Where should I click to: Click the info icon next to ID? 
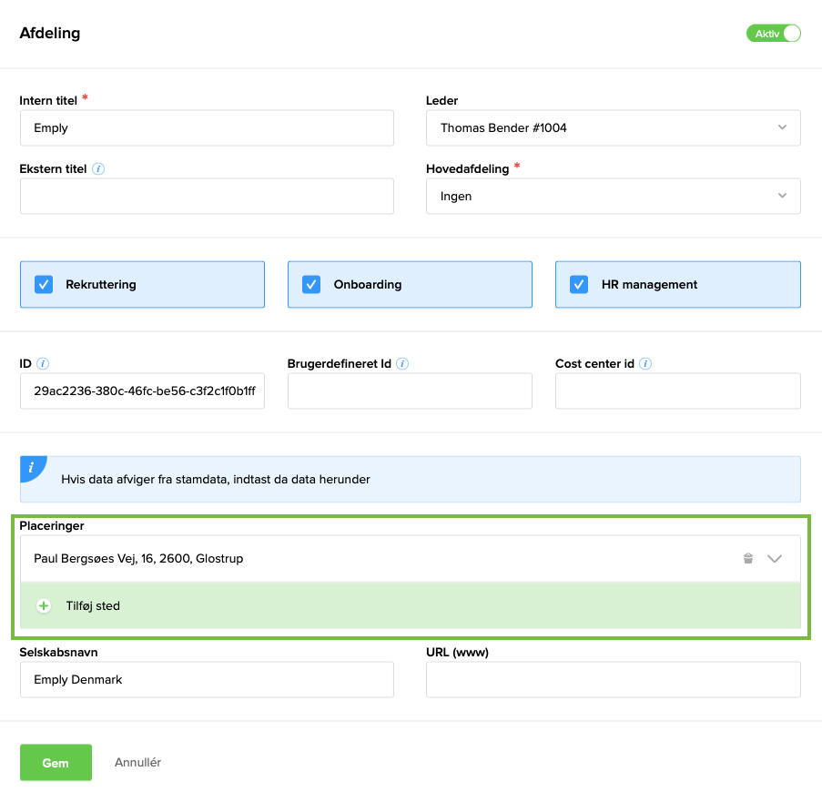[44, 363]
